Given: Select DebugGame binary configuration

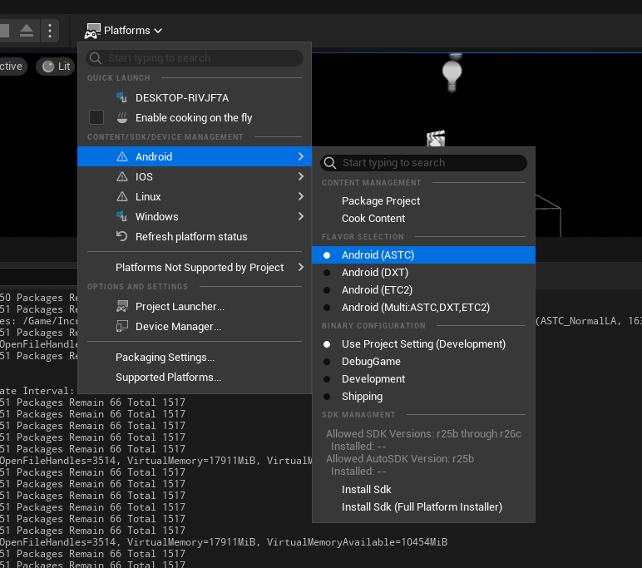Looking at the screenshot, I should click(x=423, y=362).
